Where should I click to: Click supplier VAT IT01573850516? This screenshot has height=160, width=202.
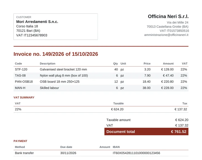coord(174,31)
